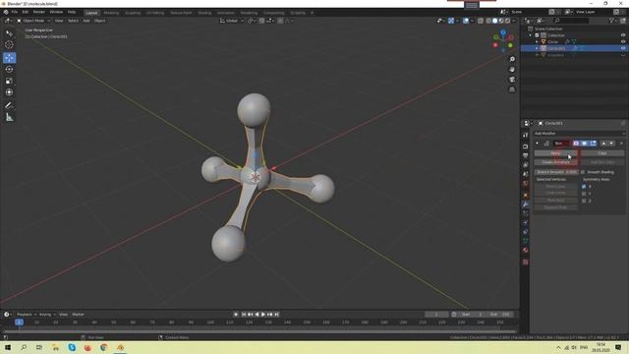Open the Object properties tab
The height and width of the screenshot is (354, 629).
tap(526, 195)
